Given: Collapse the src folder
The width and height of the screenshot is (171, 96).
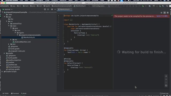Looking at the screenshot, I should [7, 21].
